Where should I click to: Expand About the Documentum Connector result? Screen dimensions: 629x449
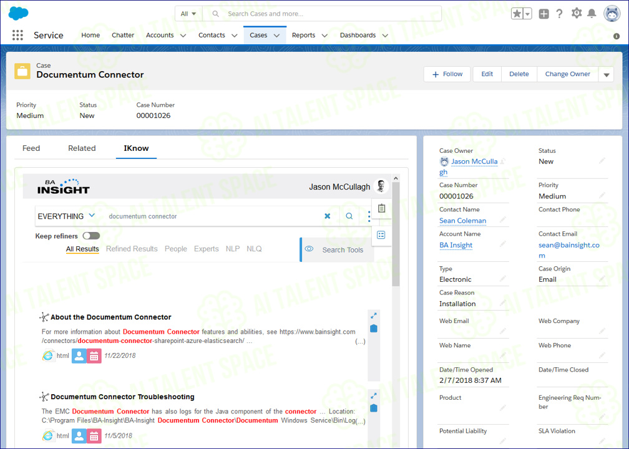[x=373, y=316]
